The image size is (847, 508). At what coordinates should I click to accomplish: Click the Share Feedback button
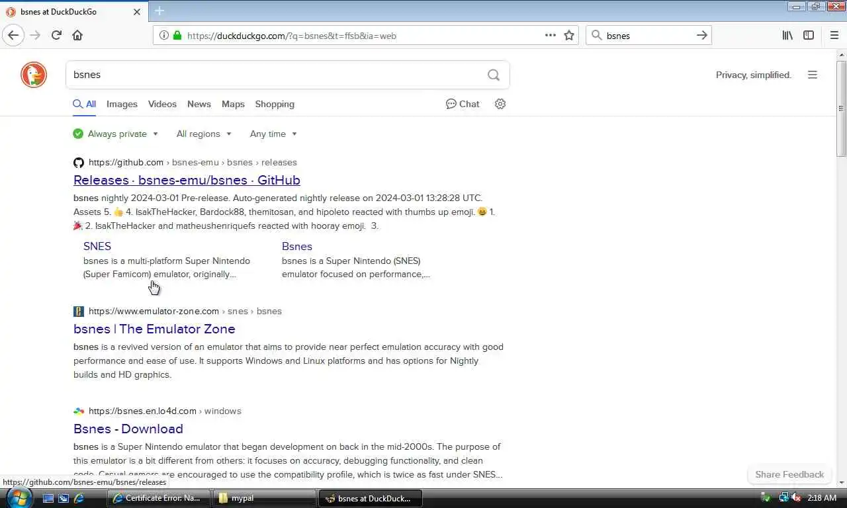coord(789,474)
